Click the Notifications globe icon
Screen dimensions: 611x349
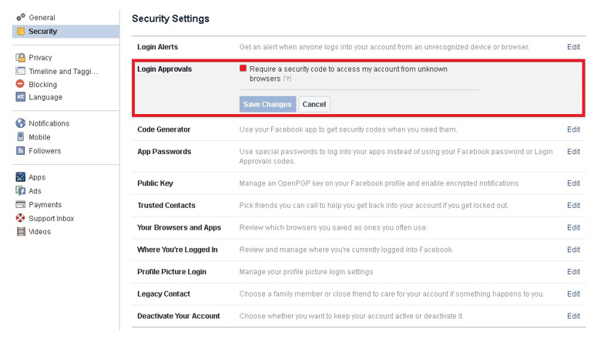click(20, 123)
